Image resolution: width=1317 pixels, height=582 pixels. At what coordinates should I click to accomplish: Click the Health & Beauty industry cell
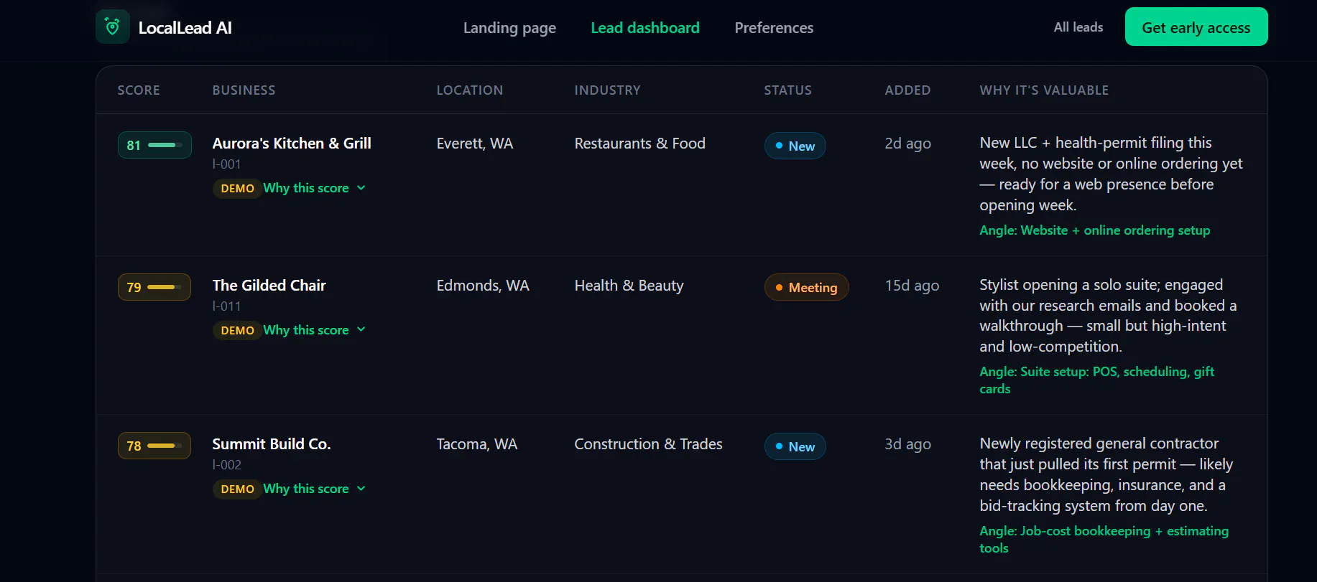(x=629, y=286)
